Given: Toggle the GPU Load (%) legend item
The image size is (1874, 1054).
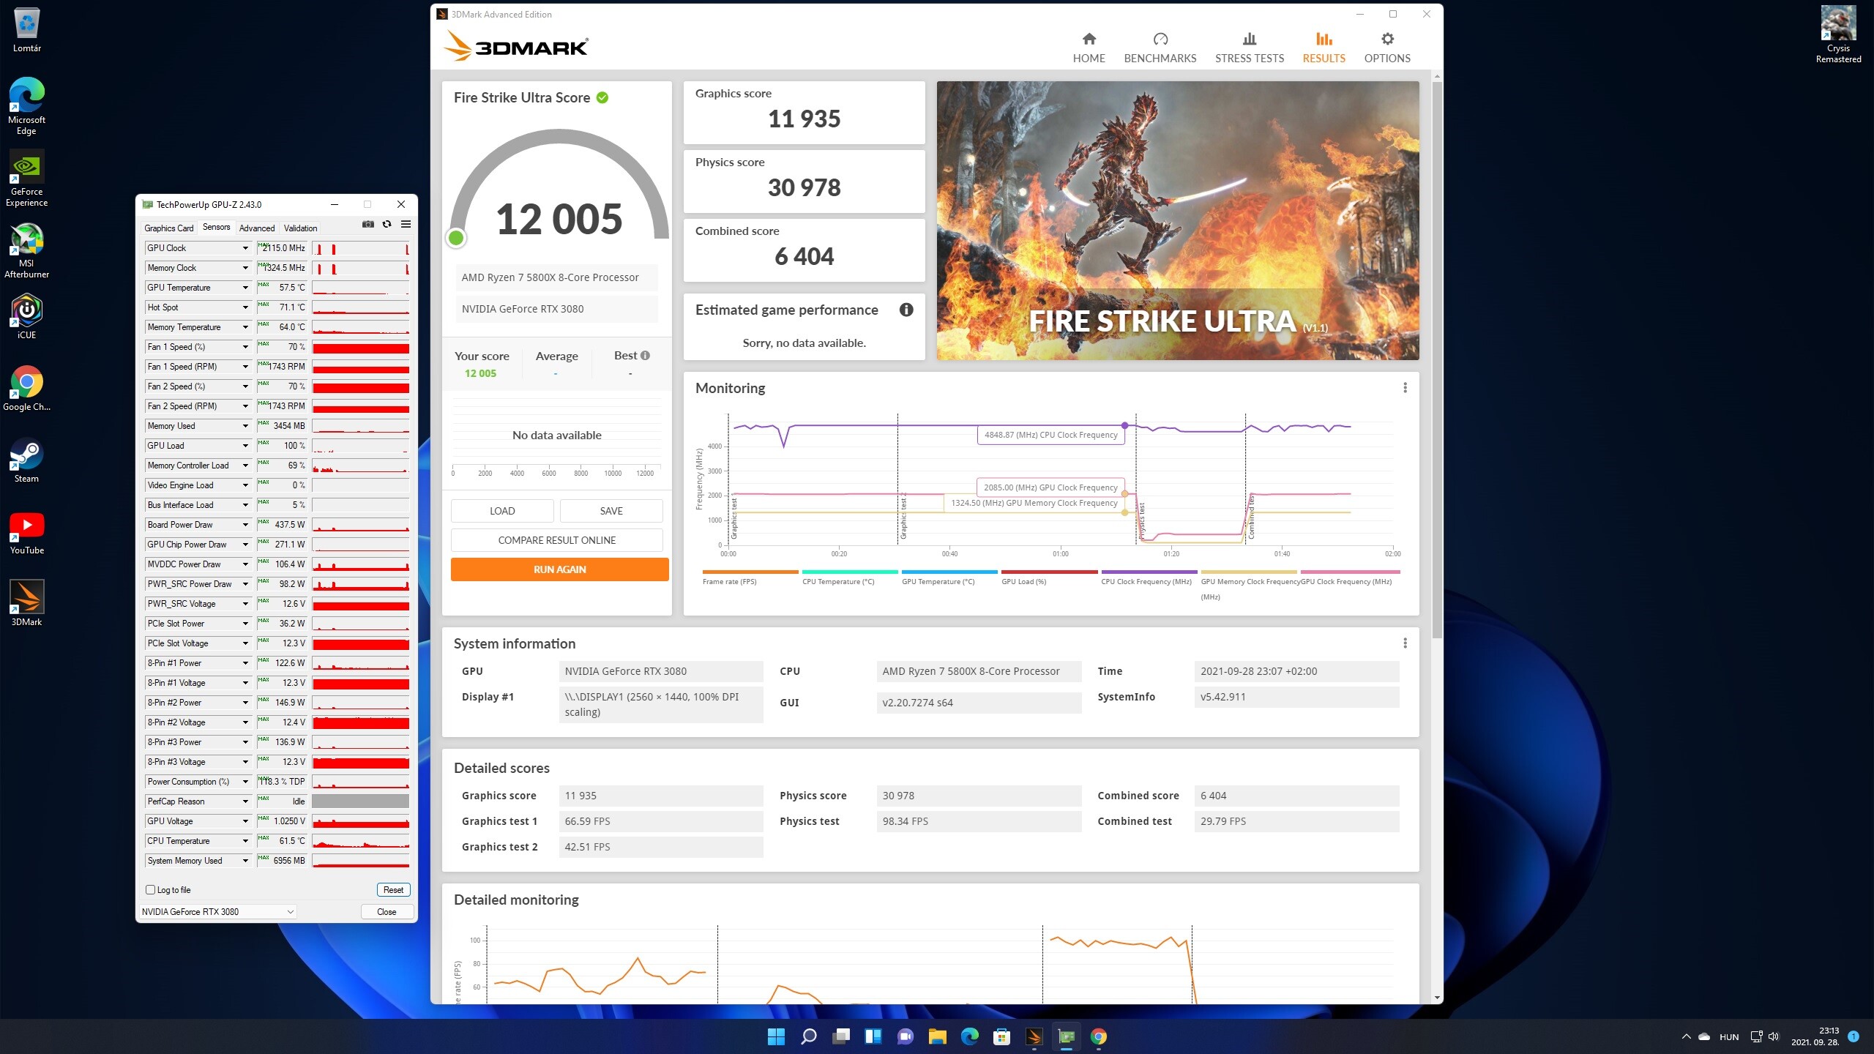Looking at the screenshot, I should pos(1023,581).
